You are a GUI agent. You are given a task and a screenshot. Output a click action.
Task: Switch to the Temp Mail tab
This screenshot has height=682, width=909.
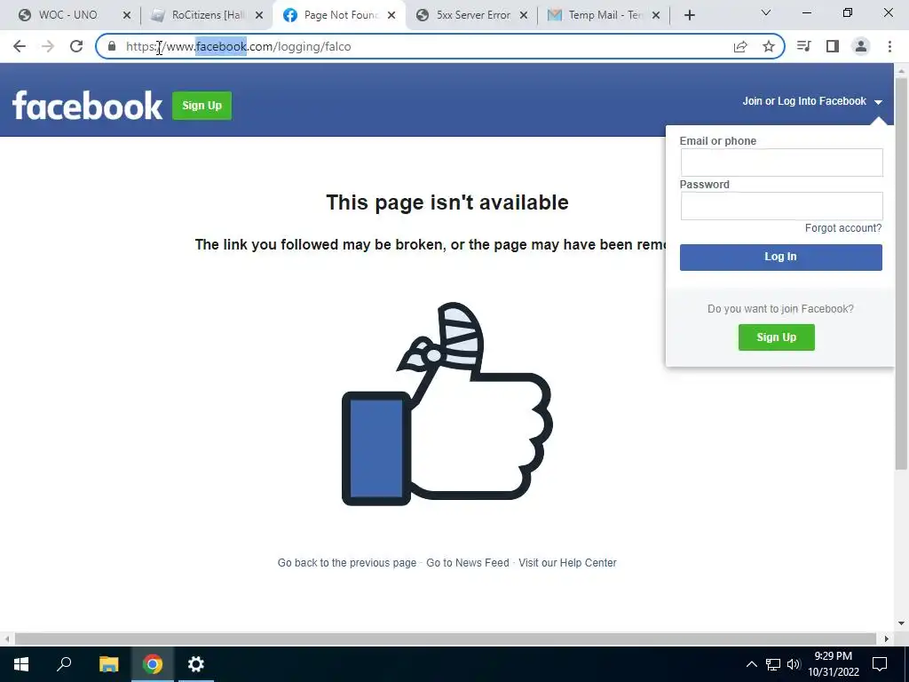(x=605, y=15)
